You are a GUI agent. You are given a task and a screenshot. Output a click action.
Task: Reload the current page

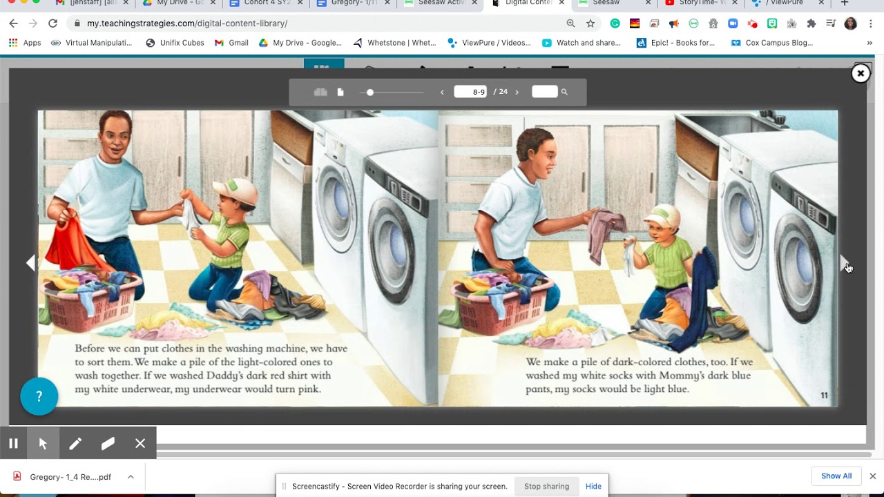coord(52,23)
